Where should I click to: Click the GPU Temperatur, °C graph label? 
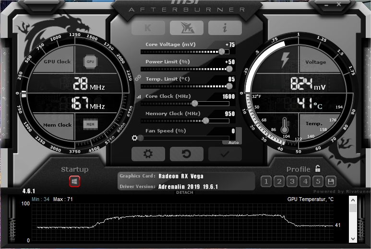click(311, 199)
